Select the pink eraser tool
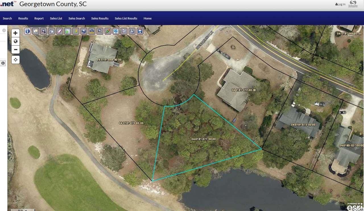This screenshot has width=364, height=211. (x=60, y=31)
